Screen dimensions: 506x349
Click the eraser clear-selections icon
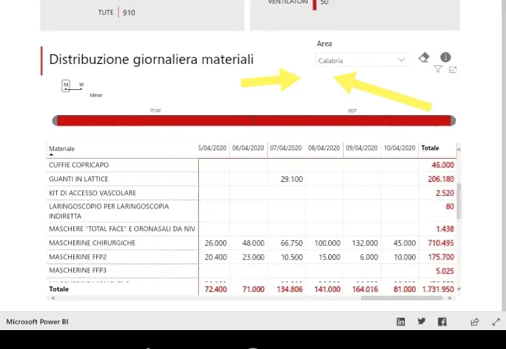[424, 58]
